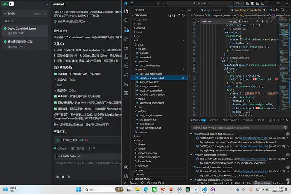Open the Explorer view in activity bar

click(x=126, y=11)
